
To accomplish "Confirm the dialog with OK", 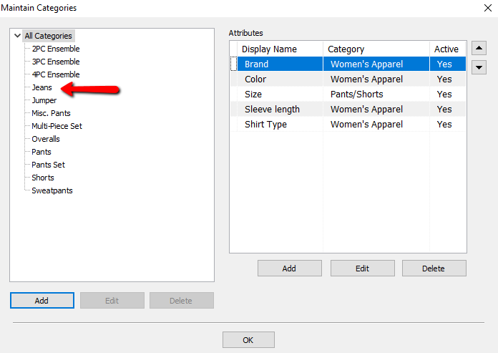I will coord(248,340).
